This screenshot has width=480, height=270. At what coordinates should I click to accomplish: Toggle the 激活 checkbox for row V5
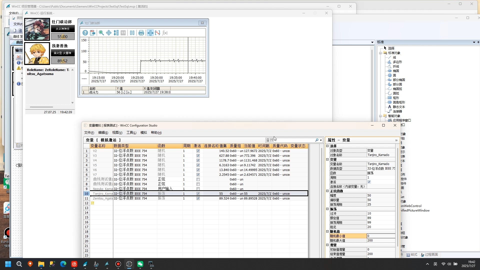[x=198, y=165]
